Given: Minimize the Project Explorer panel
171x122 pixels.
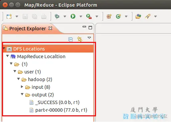Looking at the screenshot, I should 84,27.
